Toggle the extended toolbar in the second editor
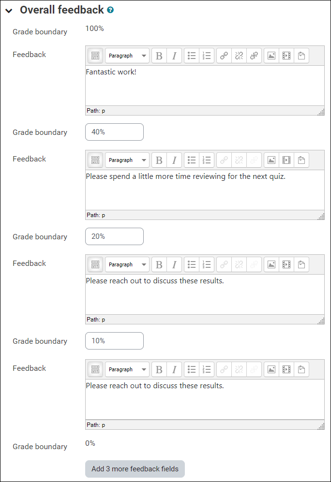Image resolution: width=331 pixels, height=482 pixels. [95, 160]
